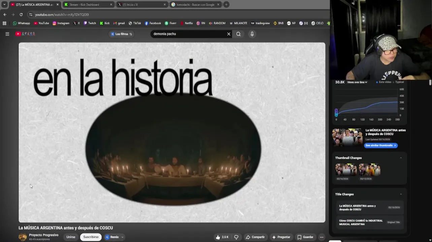Close the tomodachi Google tab

(218, 5)
